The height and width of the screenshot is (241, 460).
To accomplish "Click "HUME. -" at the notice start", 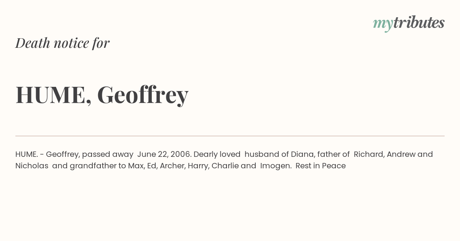I will click(30, 154).
